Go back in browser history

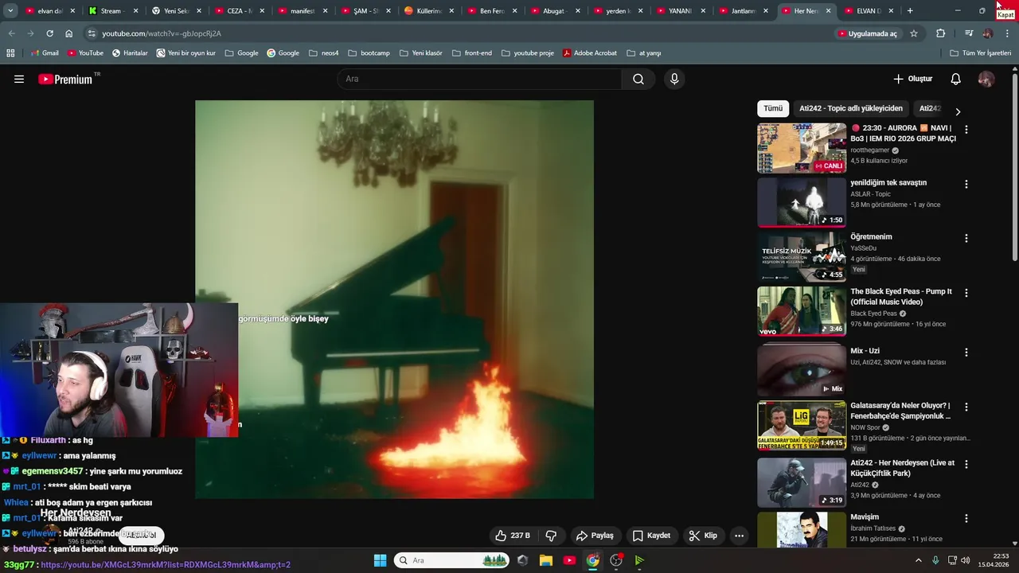click(x=11, y=33)
